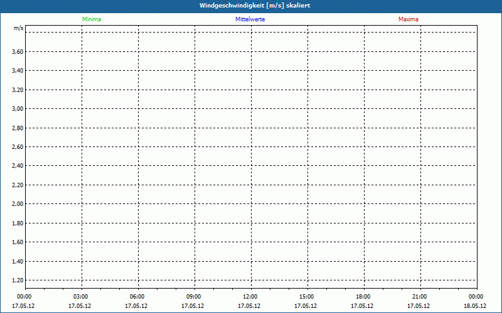Click the 3,60 y-axis value

click(x=18, y=51)
